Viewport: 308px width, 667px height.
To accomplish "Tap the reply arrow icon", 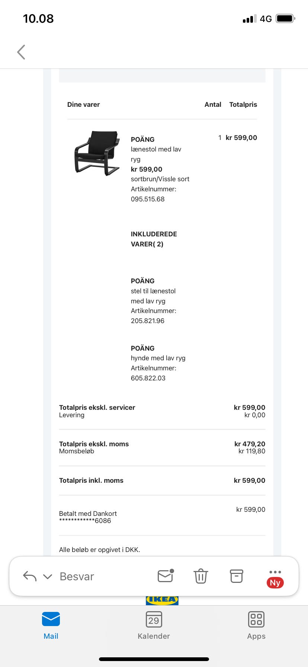I will pyautogui.click(x=30, y=576).
